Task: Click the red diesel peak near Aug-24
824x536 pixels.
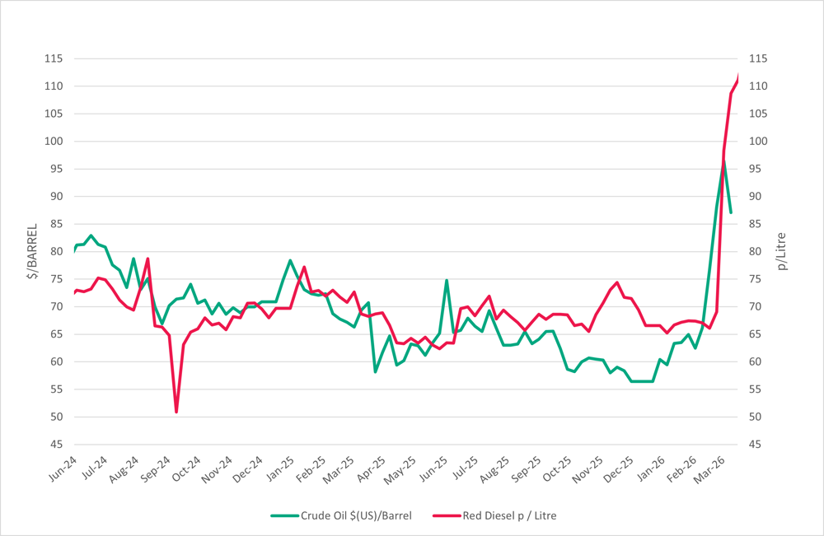Action: (x=147, y=259)
